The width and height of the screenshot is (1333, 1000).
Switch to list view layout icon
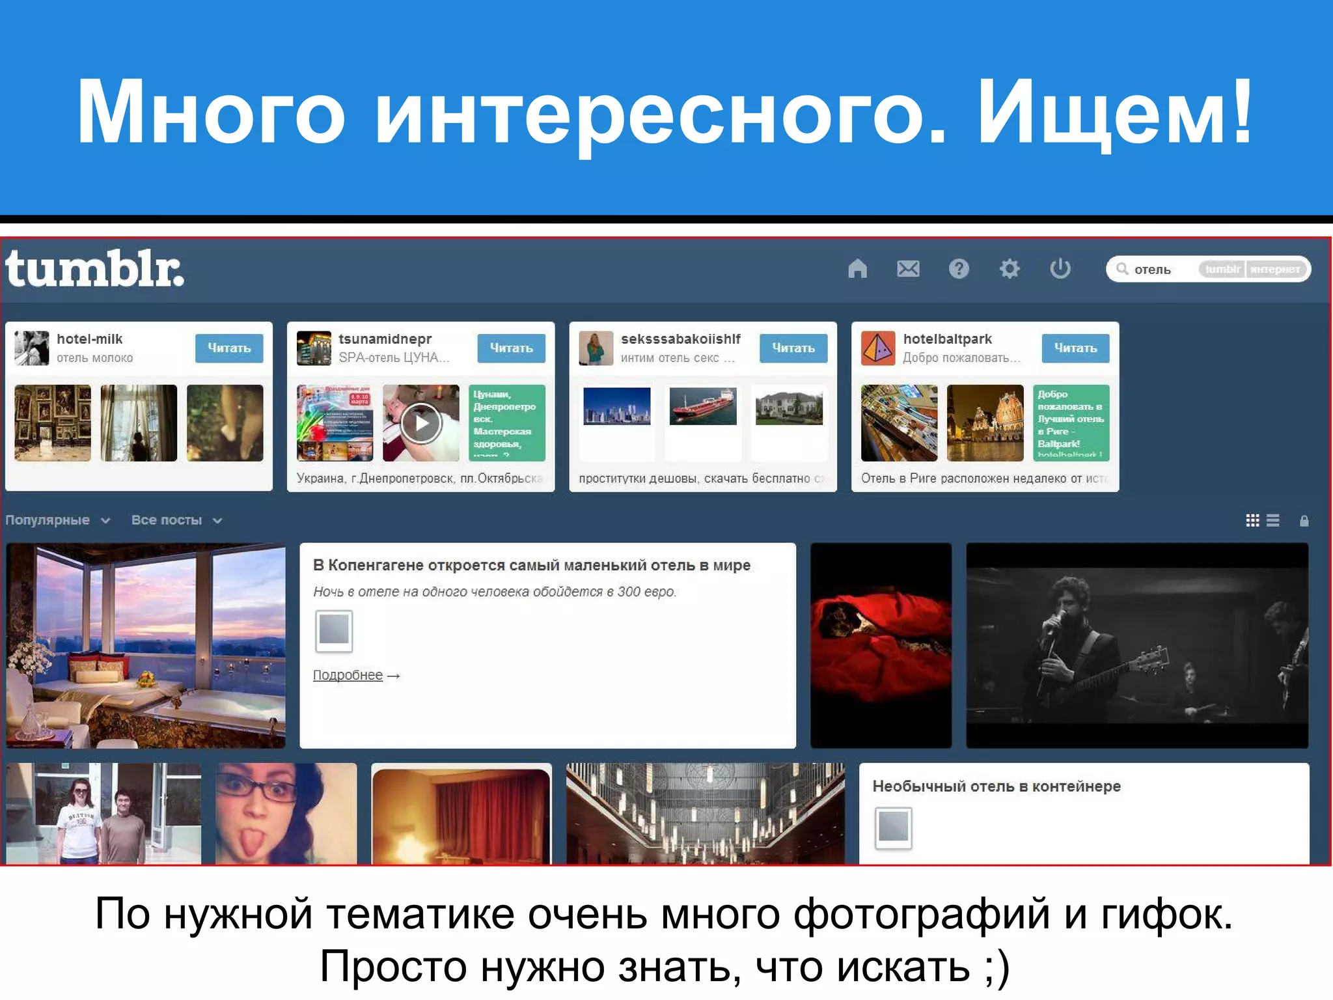(1273, 520)
